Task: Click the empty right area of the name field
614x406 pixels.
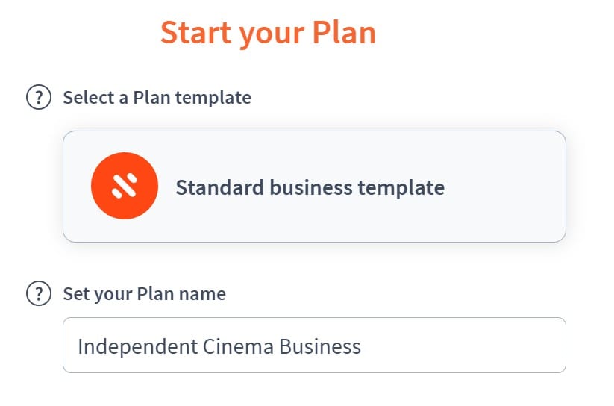Action: pyautogui.click(x=462, y=346)
